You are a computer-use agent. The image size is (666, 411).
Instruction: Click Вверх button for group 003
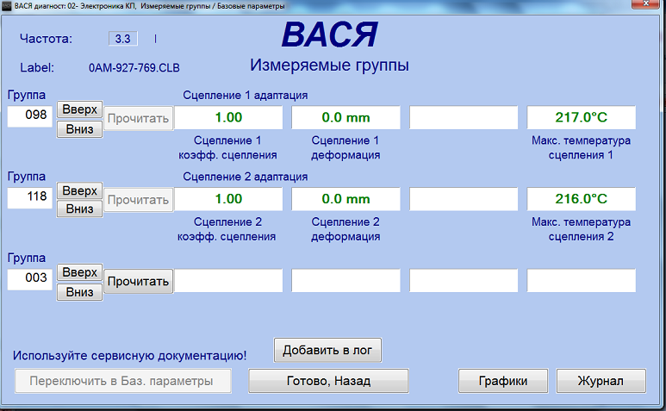point(80,272)
